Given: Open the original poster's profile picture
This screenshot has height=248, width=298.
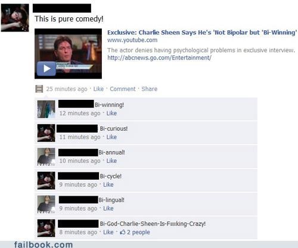Looking at the screenshot, I should (15, 18).
